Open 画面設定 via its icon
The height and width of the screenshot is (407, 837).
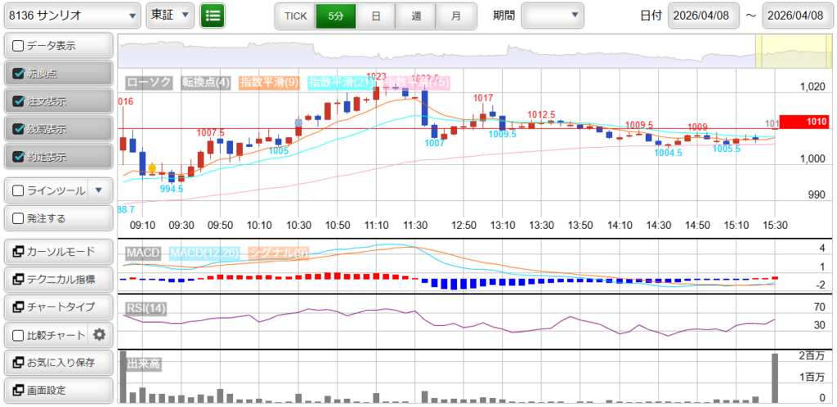(x=18, y=390)
